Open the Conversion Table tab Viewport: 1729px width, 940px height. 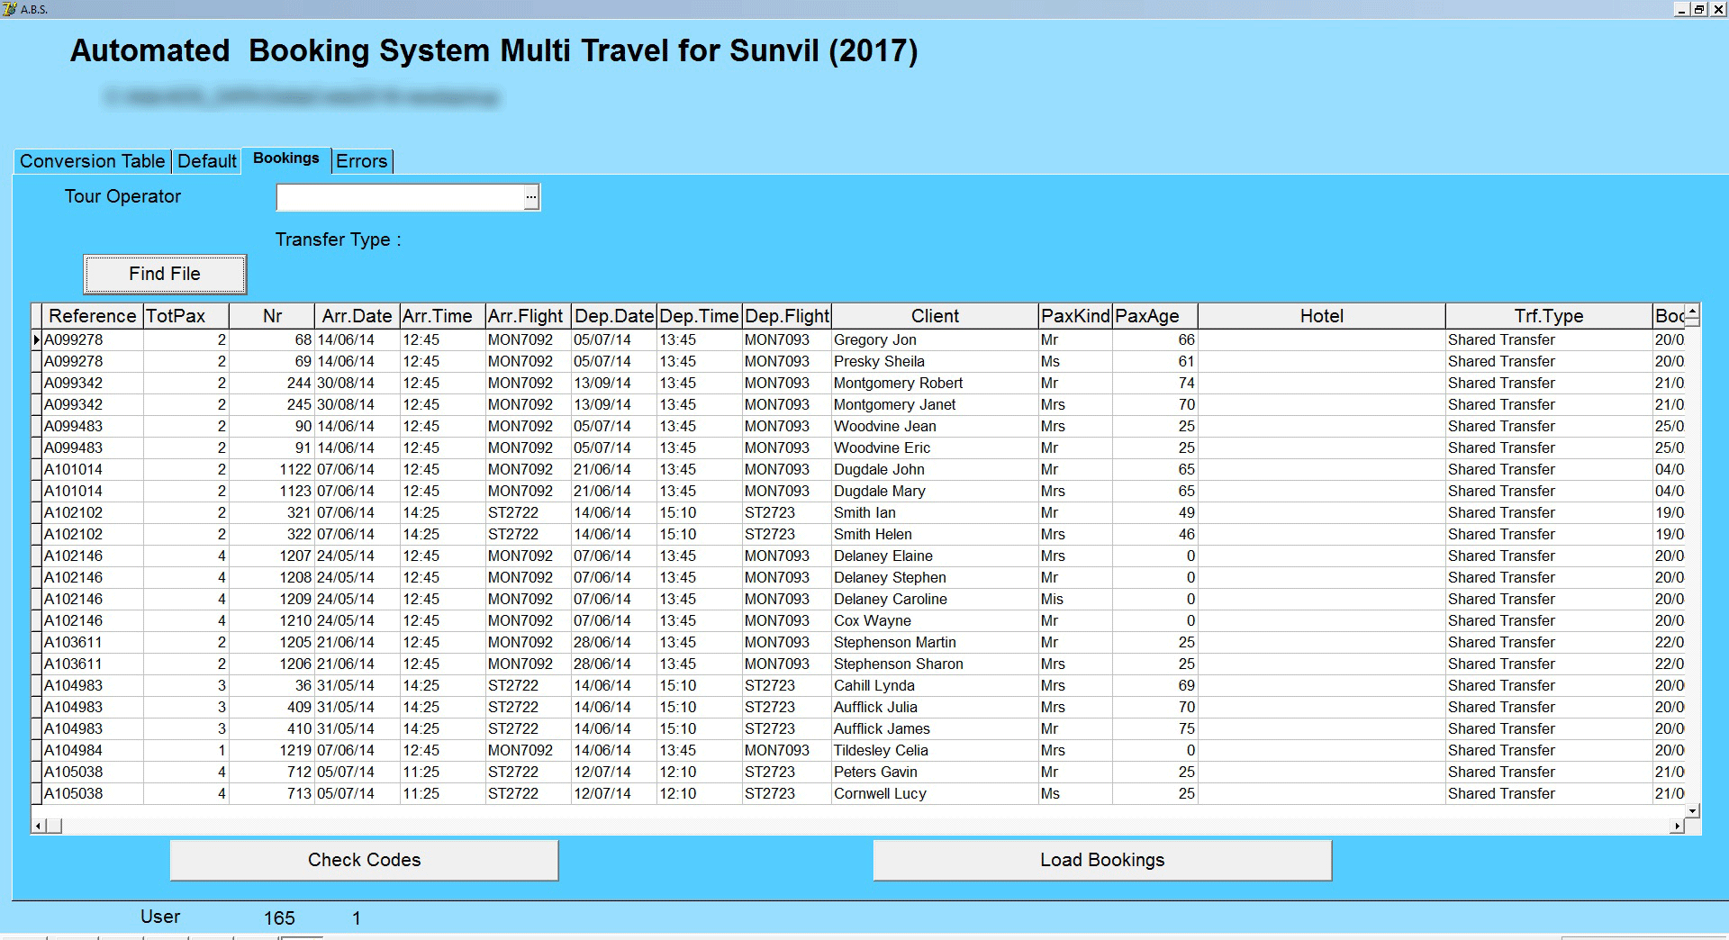point(91,161)
